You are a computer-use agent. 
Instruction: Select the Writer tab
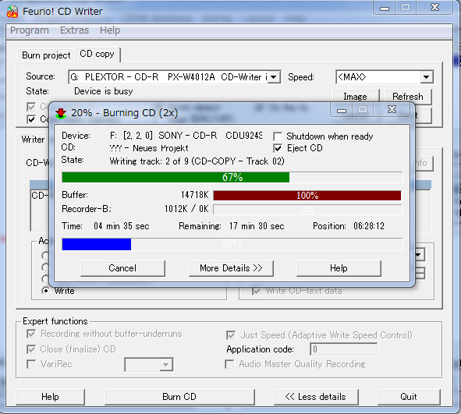(x=33, y=140)
